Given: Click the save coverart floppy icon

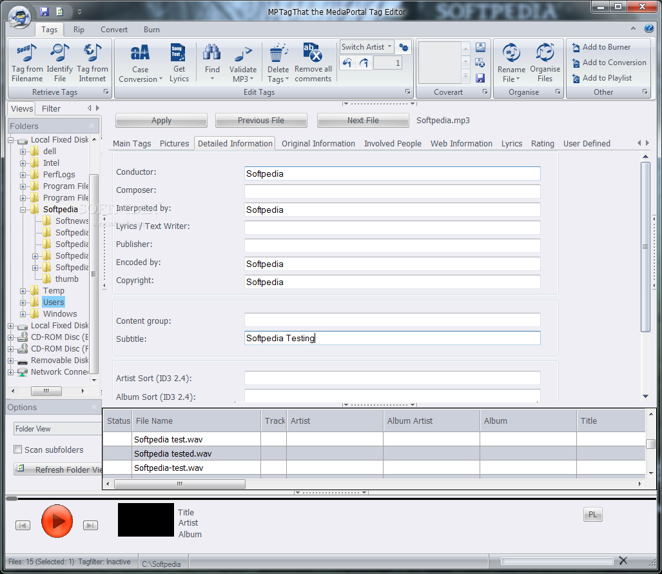Looking at the screenshot, I should 480,78.
